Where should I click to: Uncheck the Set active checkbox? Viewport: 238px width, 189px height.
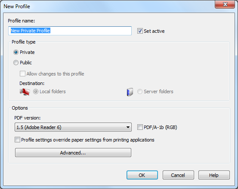coord(140,31)
